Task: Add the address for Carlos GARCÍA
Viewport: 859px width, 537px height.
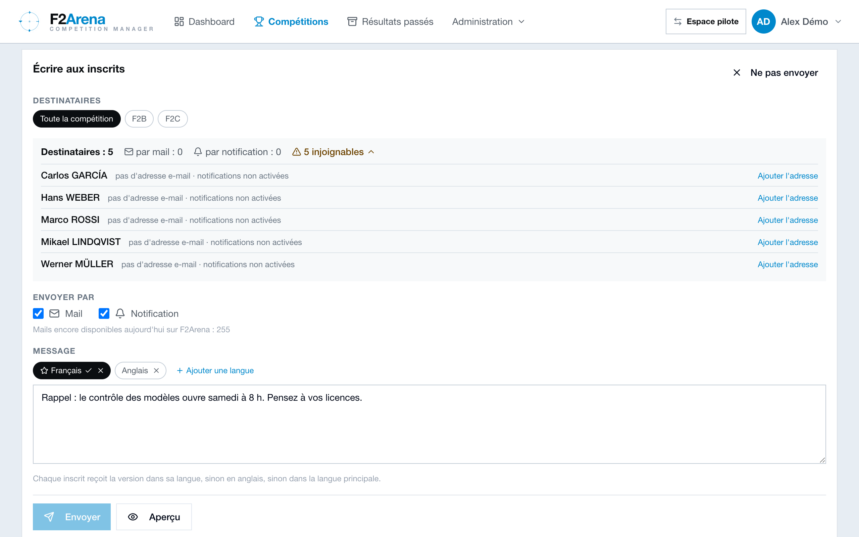Action: coord(788,176)
